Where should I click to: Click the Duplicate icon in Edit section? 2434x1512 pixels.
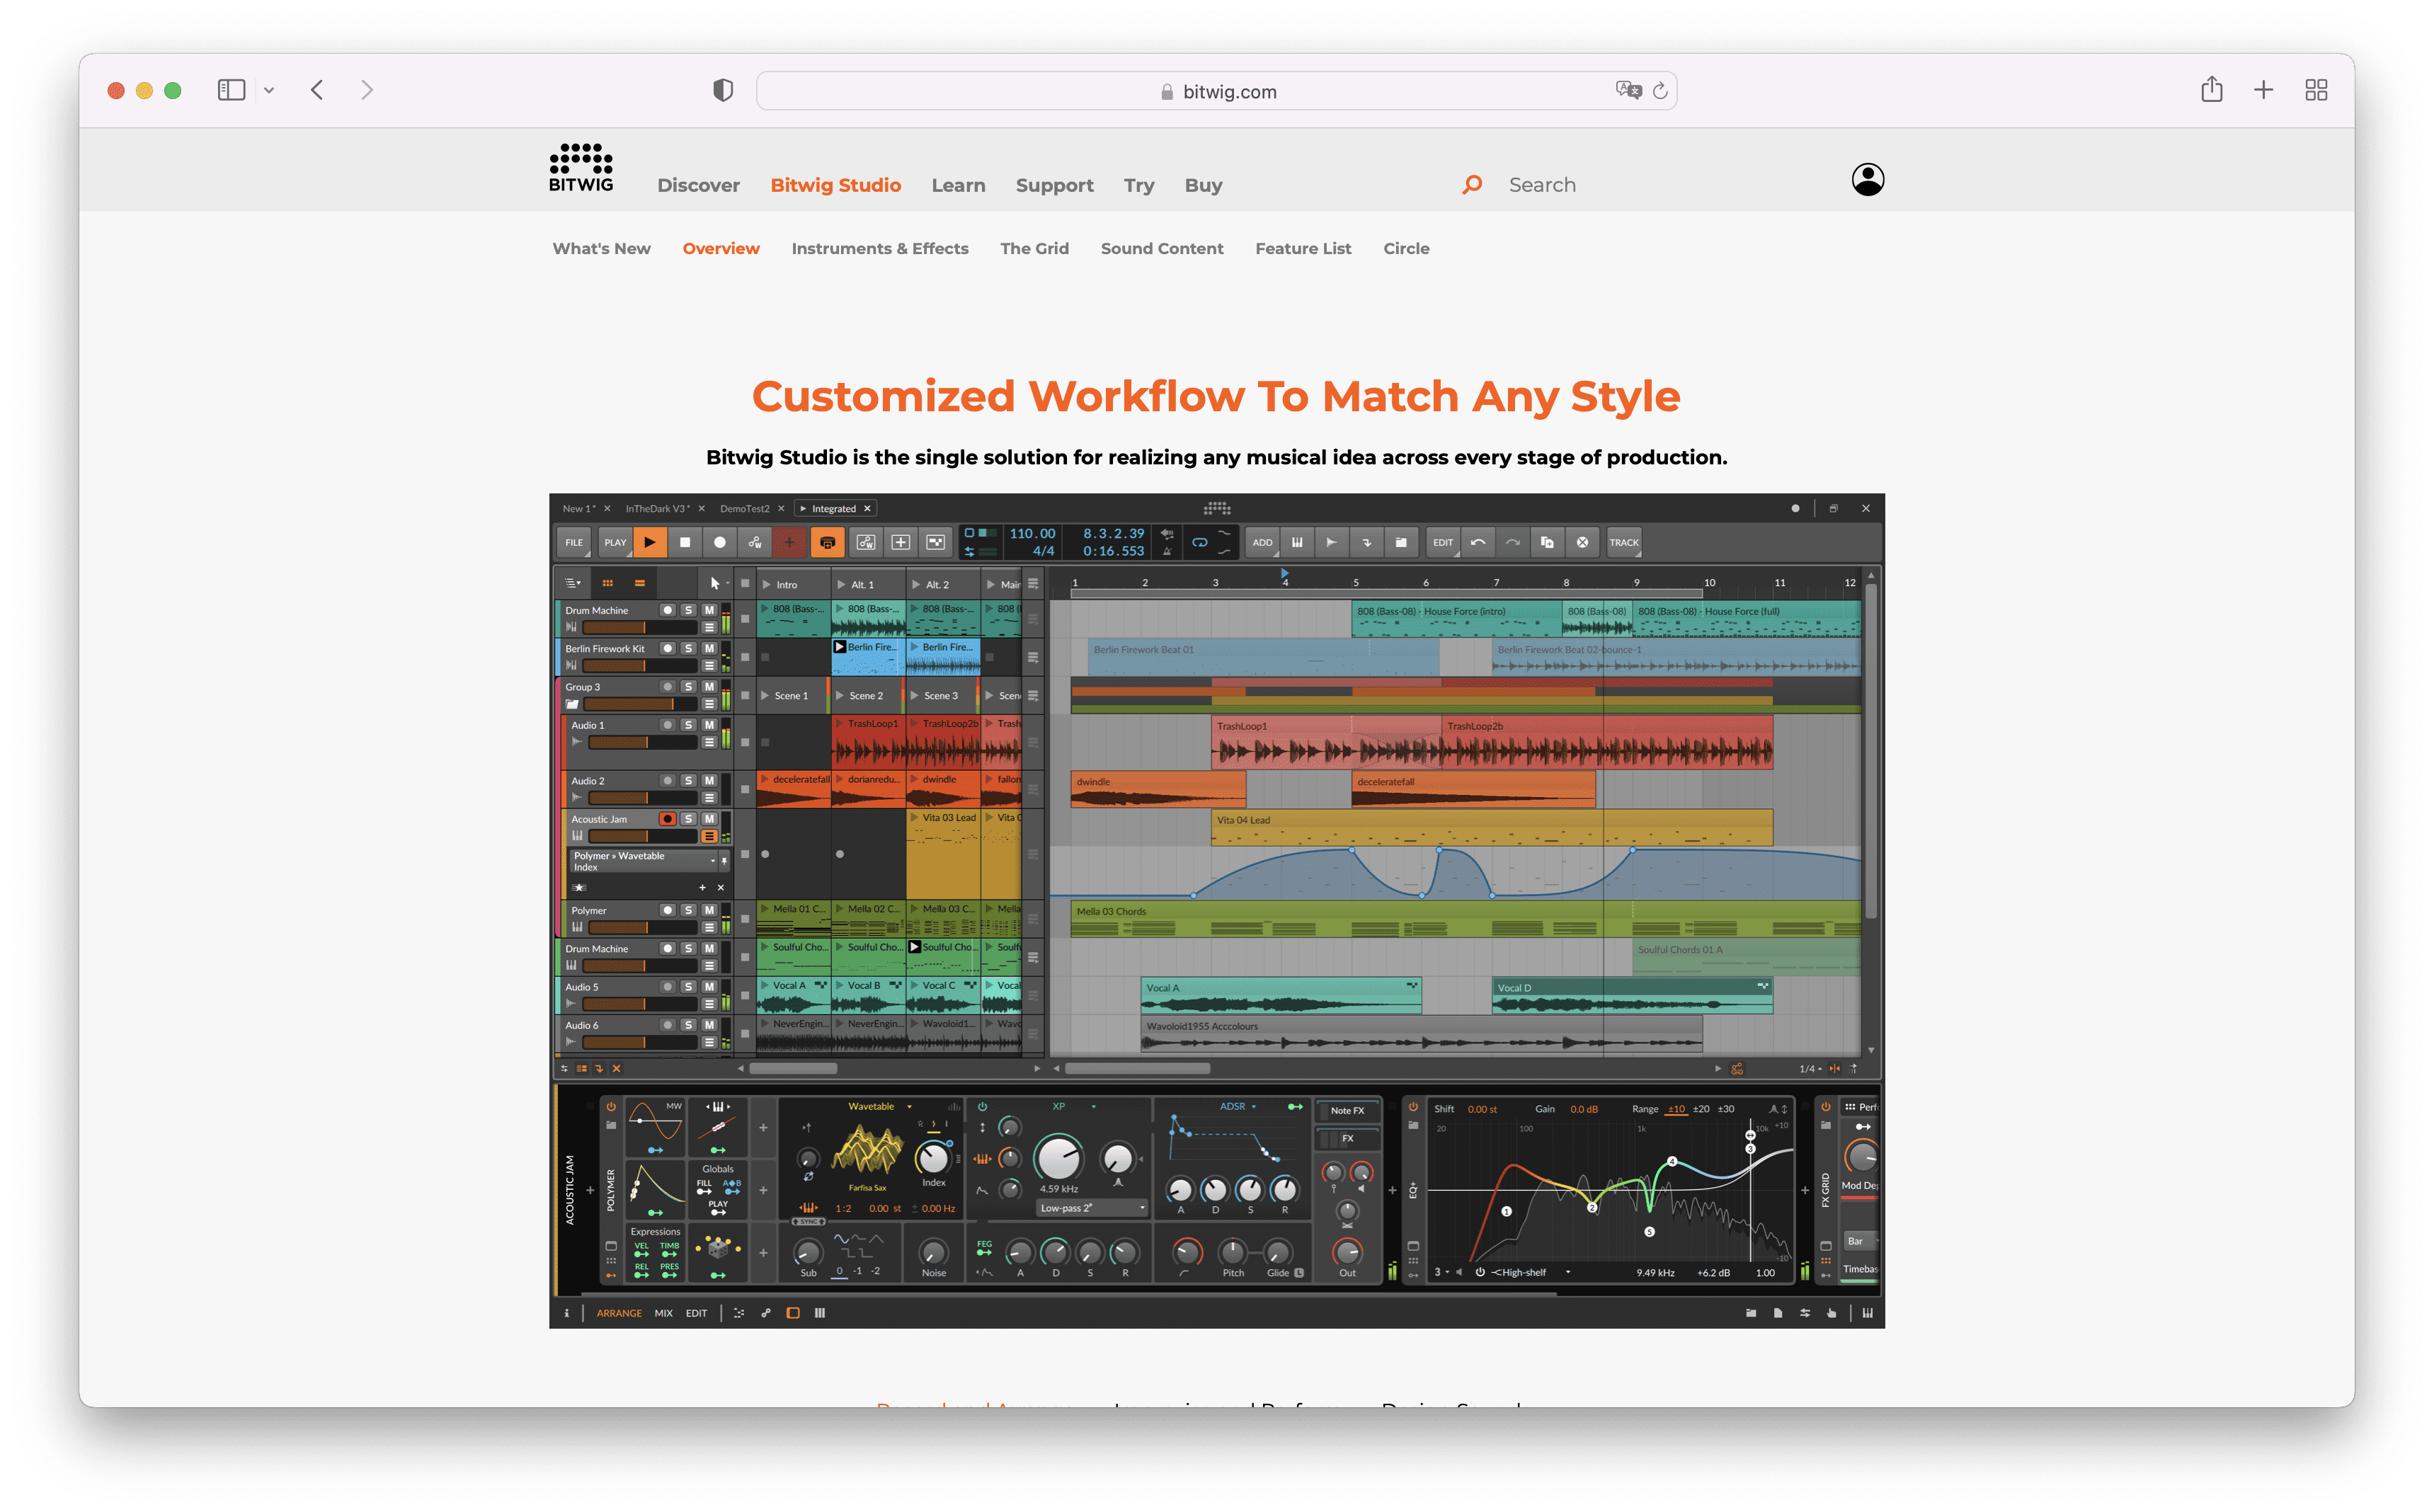[1548, 543]
